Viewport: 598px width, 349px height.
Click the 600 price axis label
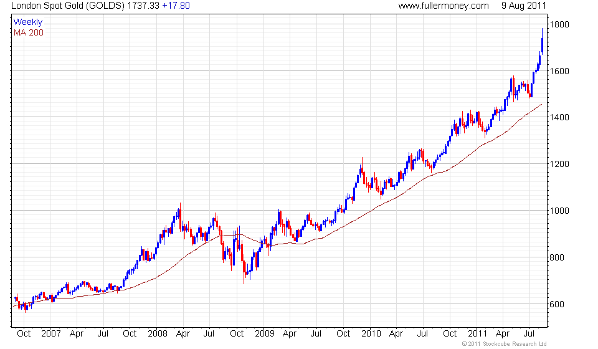tap(557, 304)
